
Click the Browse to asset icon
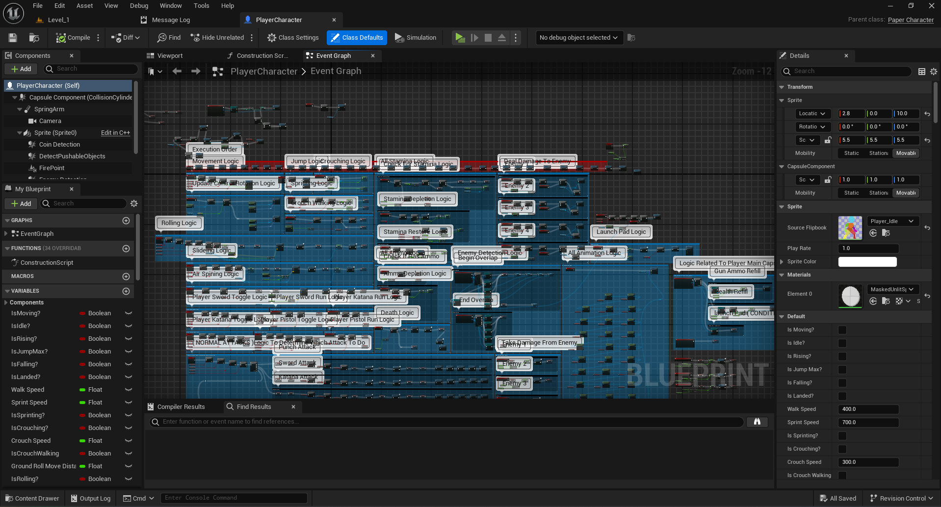point(34,38)
